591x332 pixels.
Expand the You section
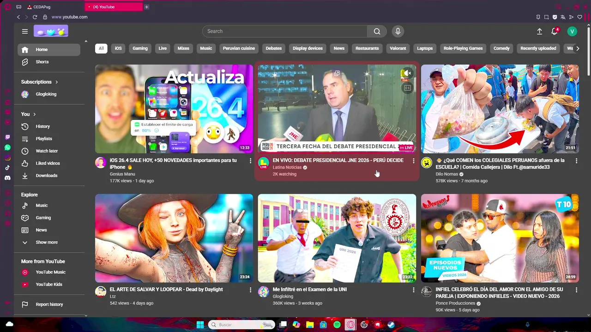(x=28, y=114)
